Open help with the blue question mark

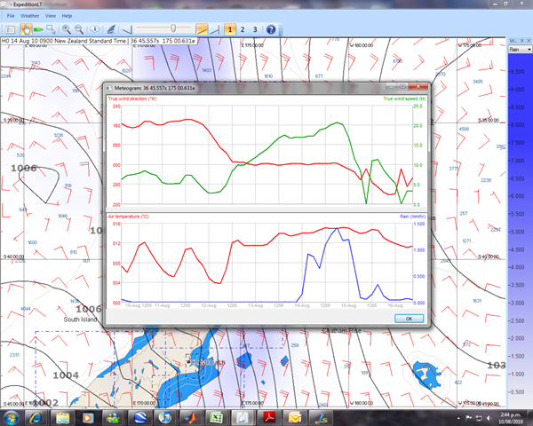[x=271, y=29]
